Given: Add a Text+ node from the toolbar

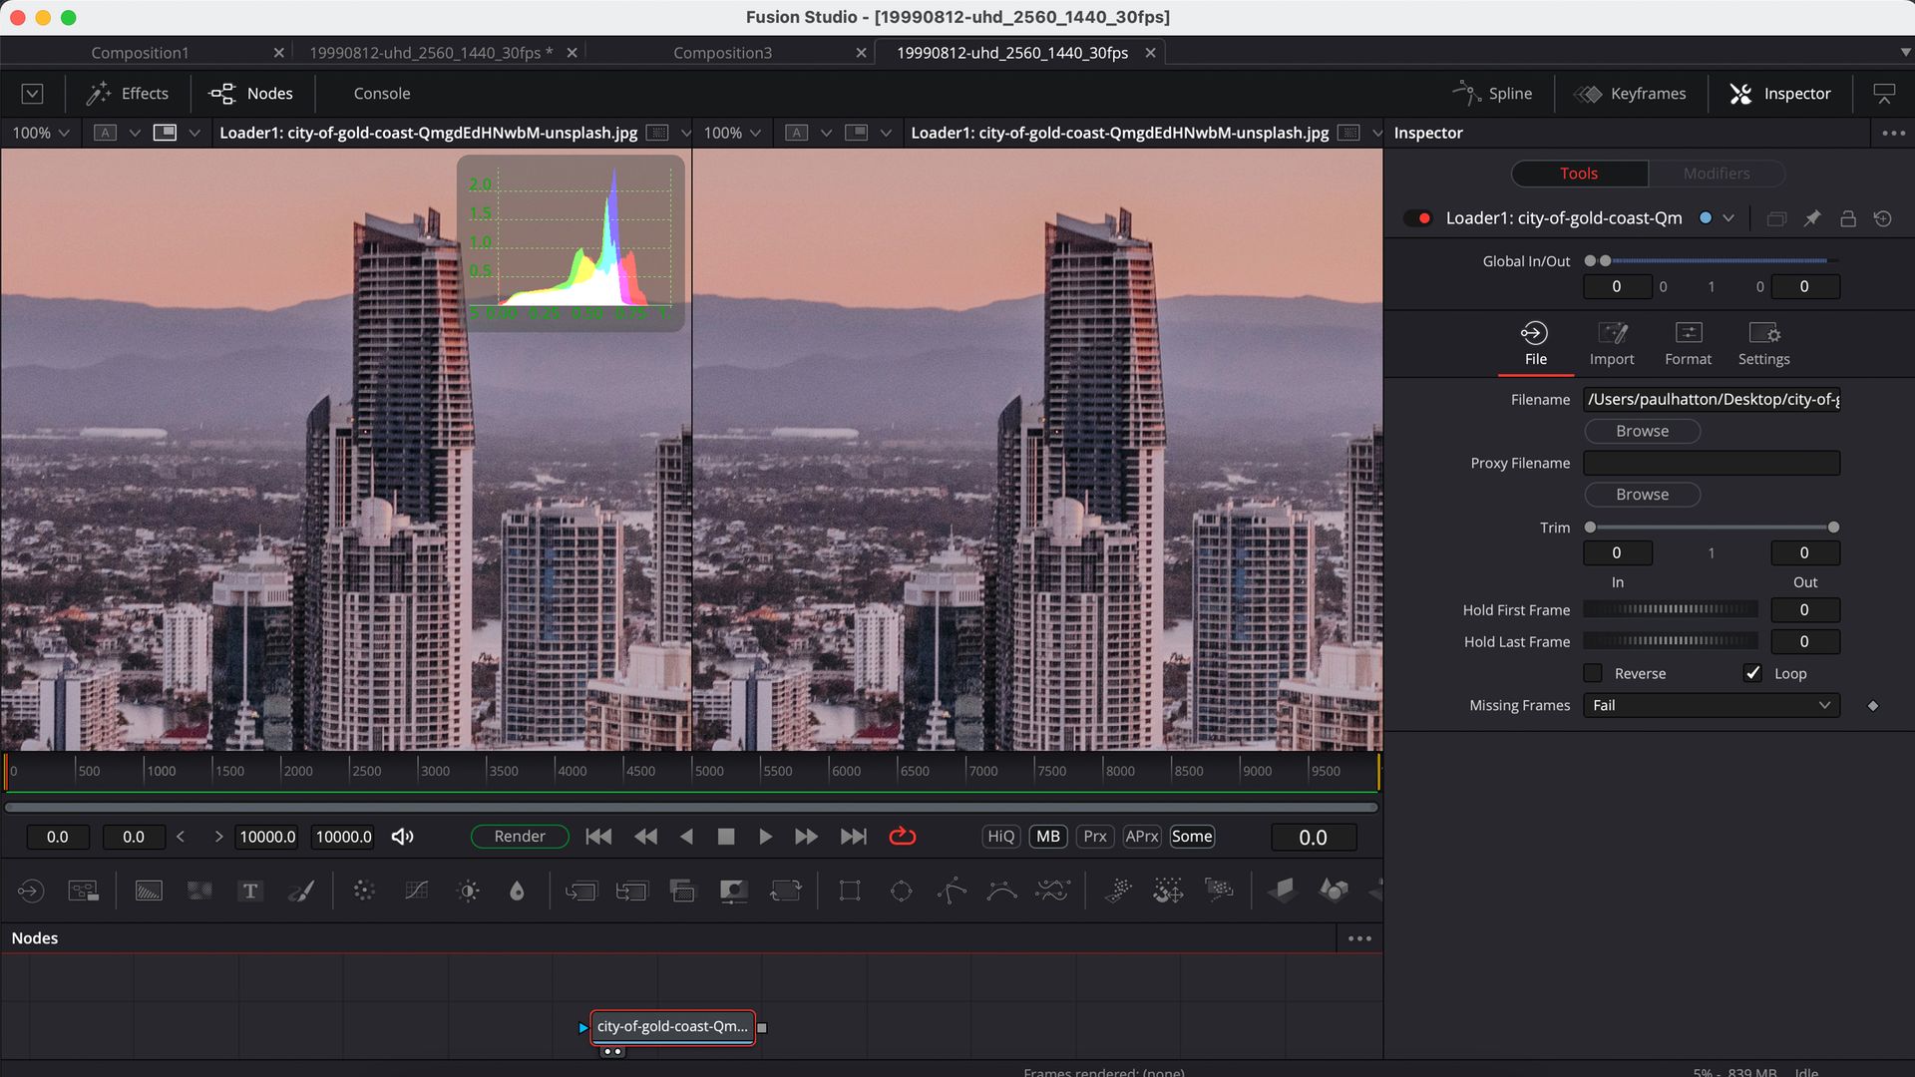Looking at the screenshot, I should (x=250, y=891).
